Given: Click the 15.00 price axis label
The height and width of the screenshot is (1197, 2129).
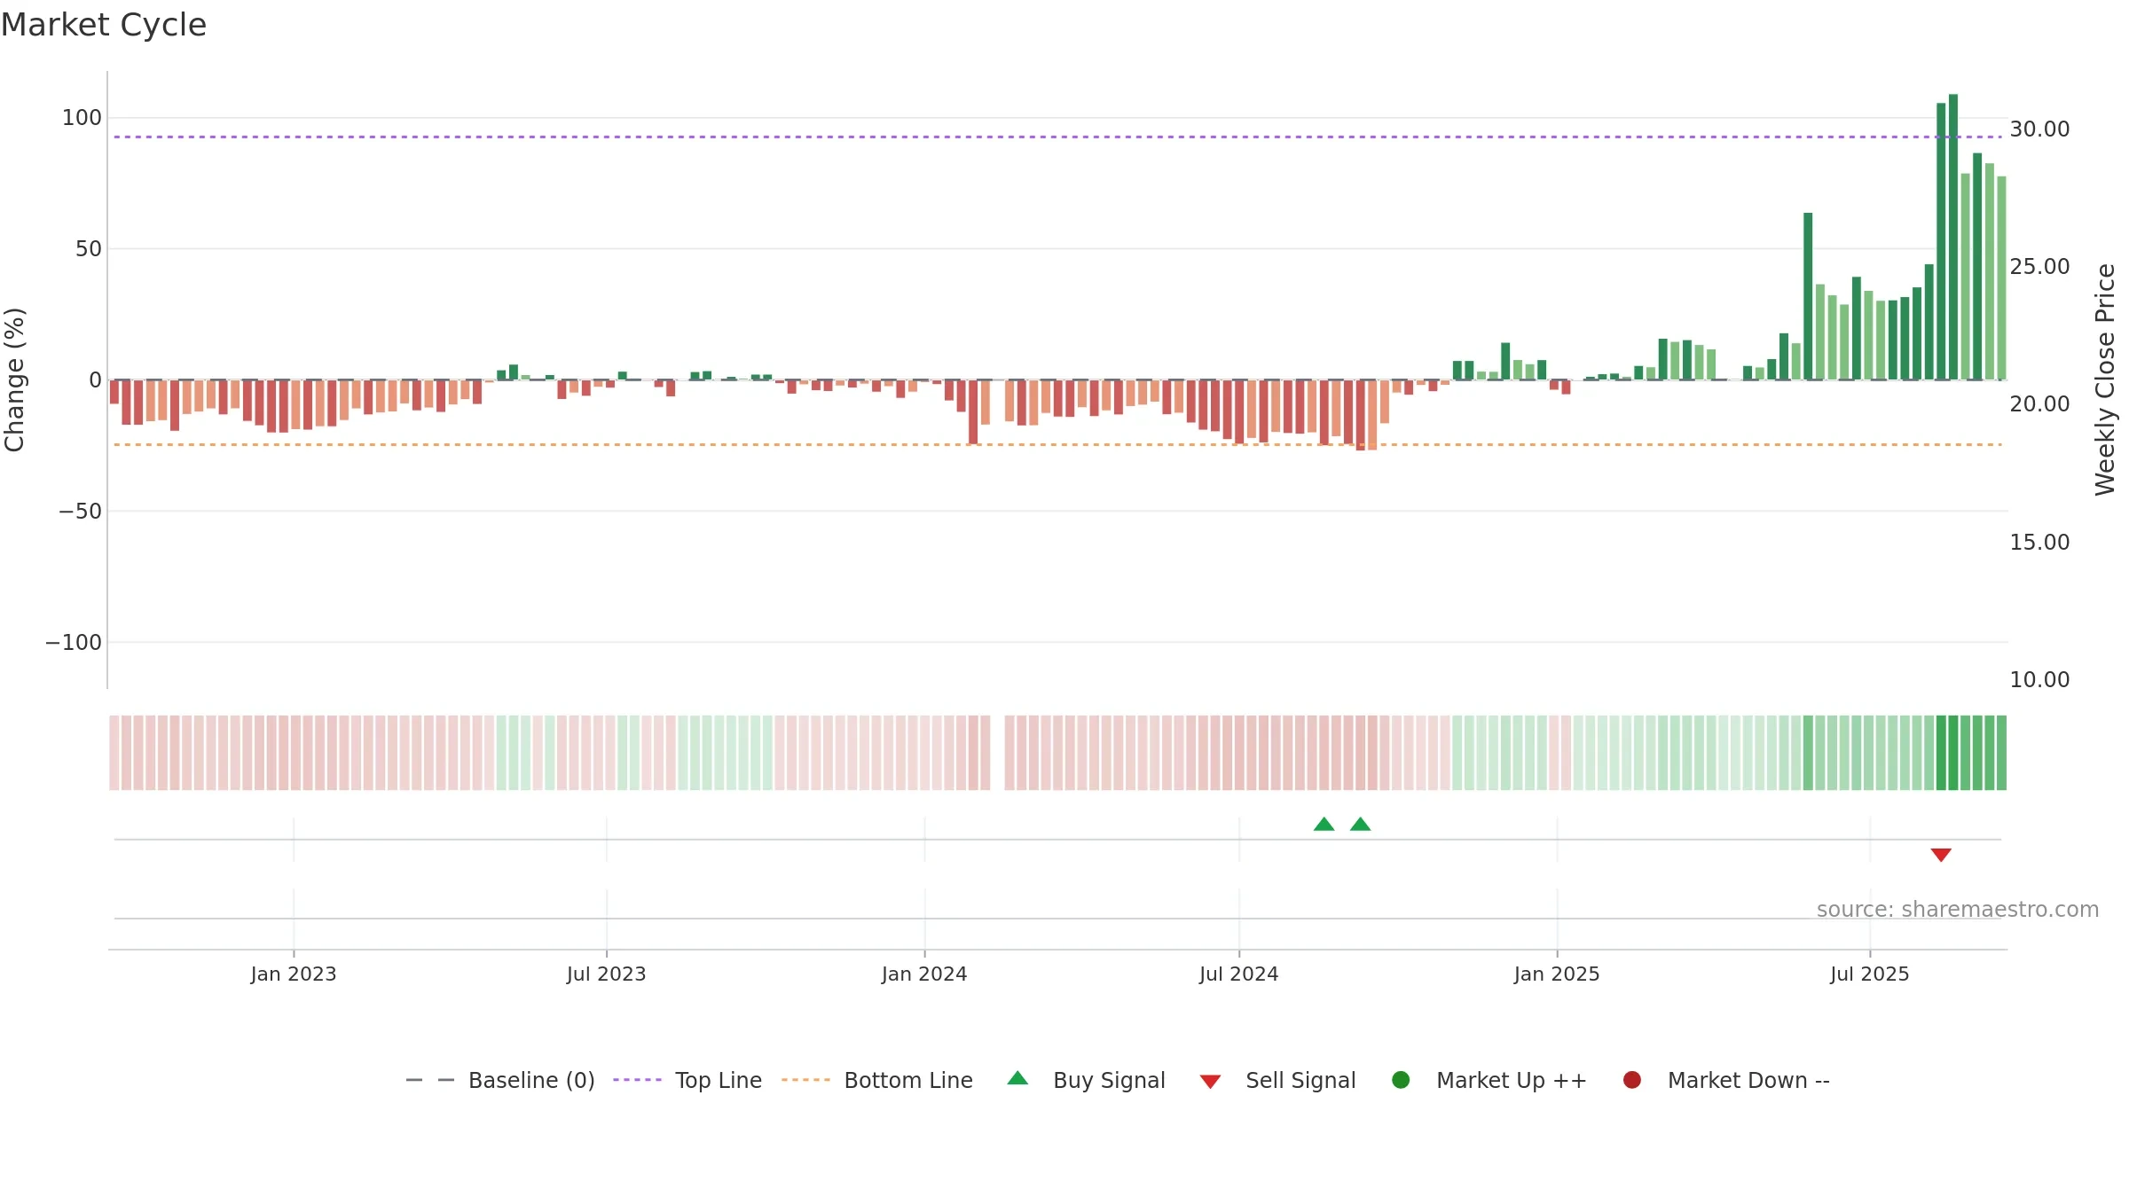Looking at the screenshot, I should pyautogui.click(x=2039, y=543).
